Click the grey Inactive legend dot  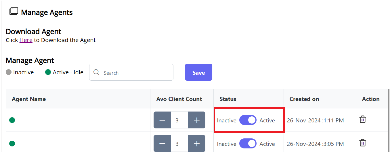9,72
